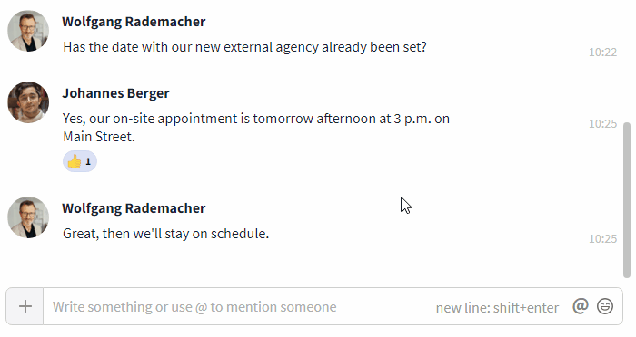
Task: Open the emoji picker smiley icon
Action: 605,306
